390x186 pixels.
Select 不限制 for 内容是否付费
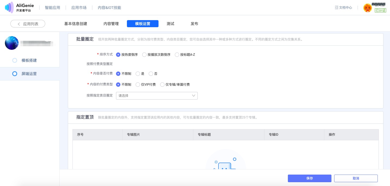point(118,74)
